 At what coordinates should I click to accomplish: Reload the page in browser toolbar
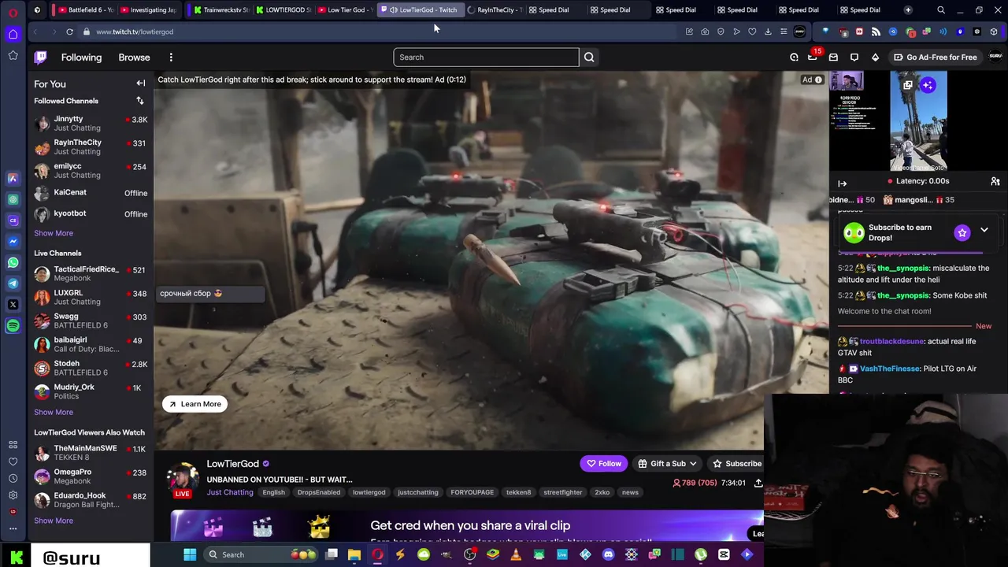[x=69, y=31]
